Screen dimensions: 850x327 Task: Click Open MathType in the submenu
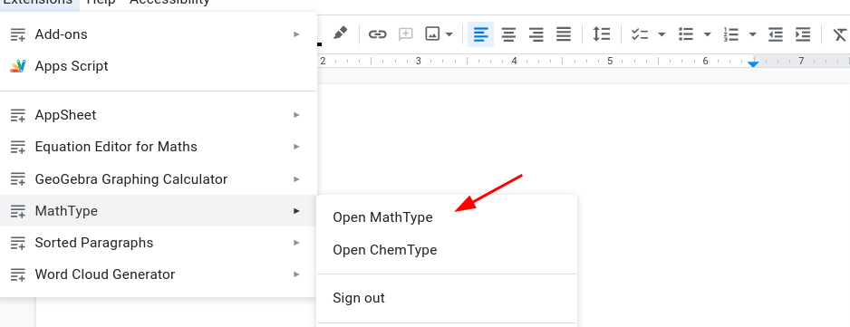point(448,217)
